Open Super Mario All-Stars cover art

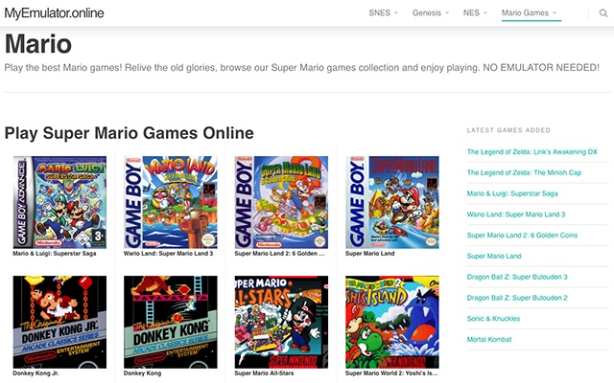click(281, 322)
